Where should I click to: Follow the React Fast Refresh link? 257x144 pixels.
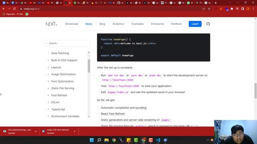113,114
